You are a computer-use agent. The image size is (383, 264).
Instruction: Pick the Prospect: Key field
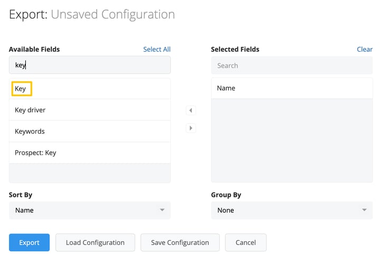point(90,153)
